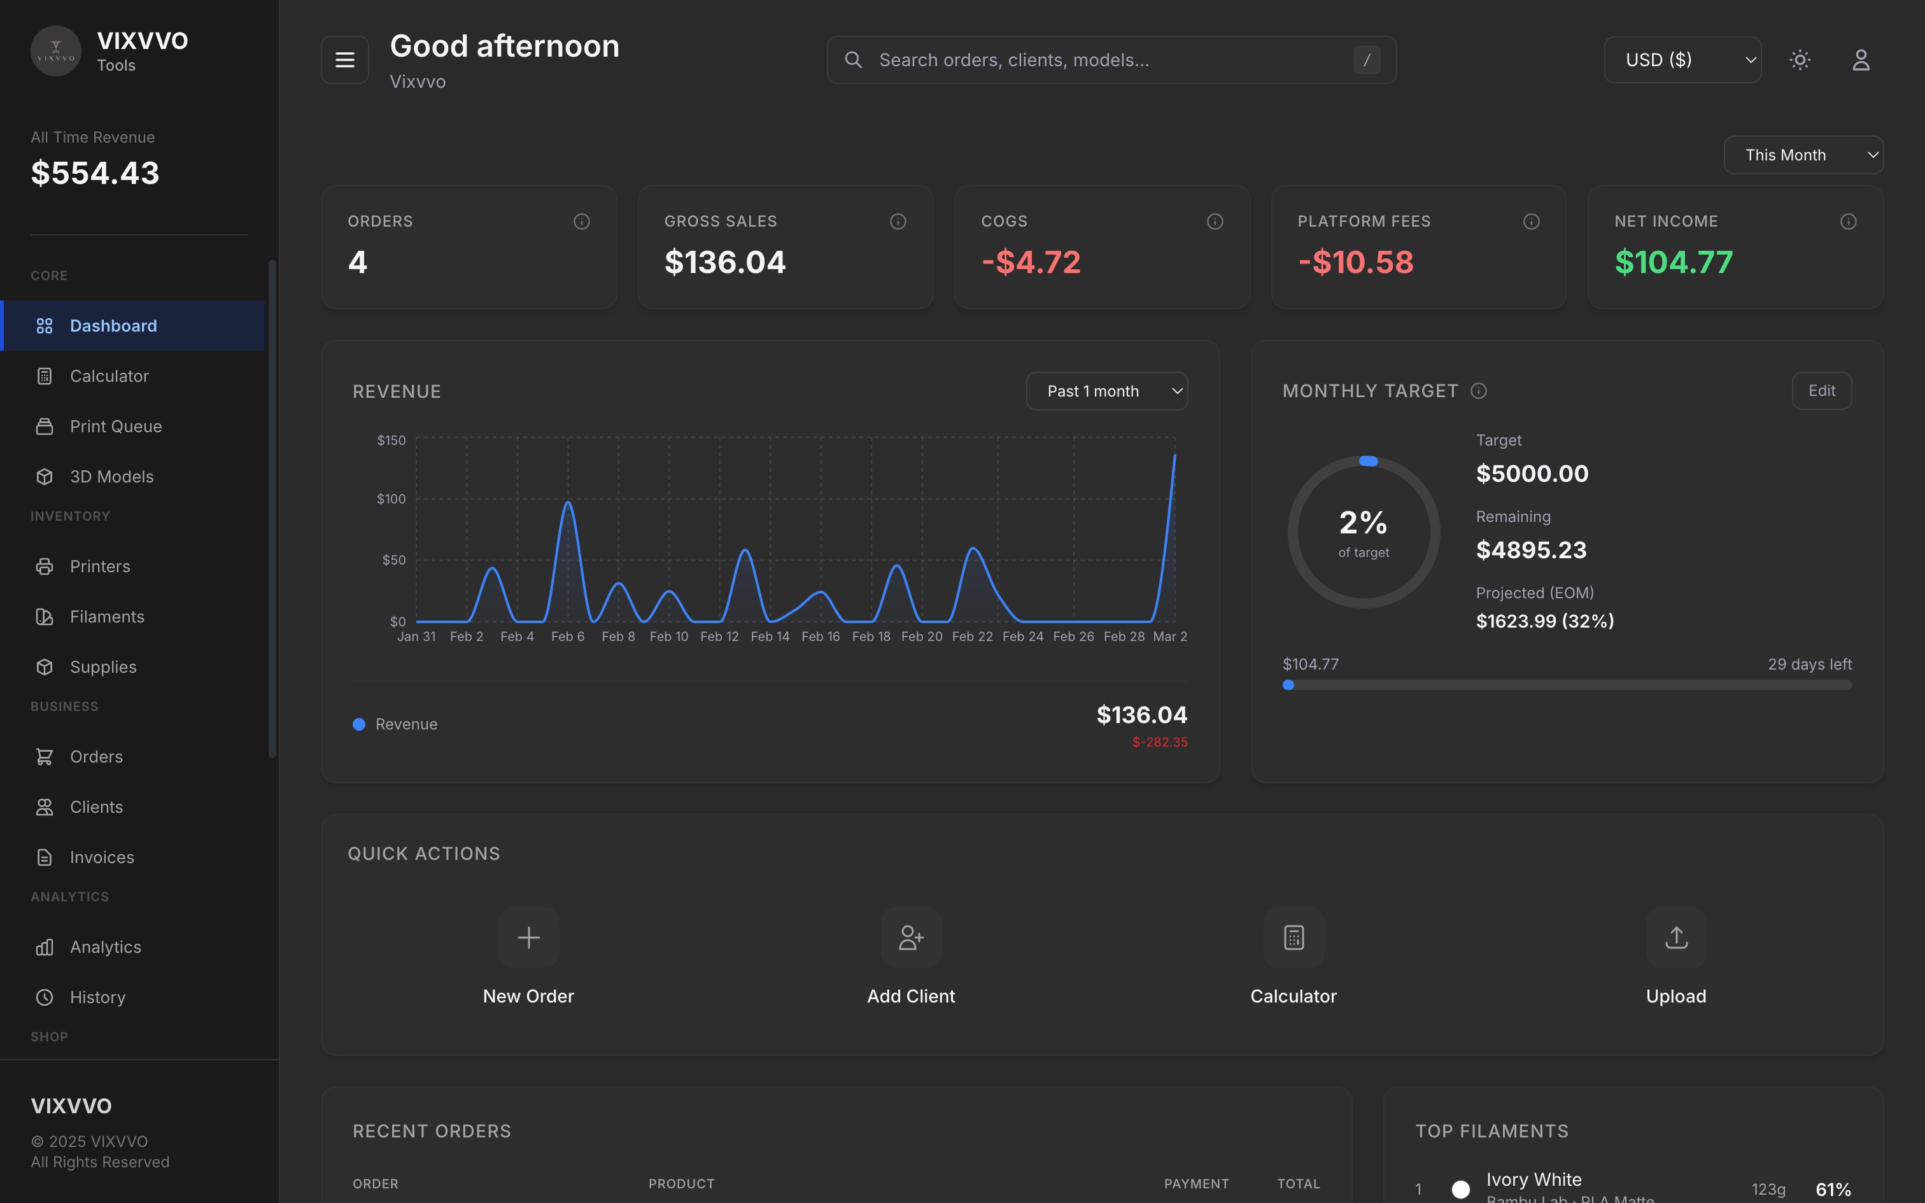Show info icon on Orders card
Viewport: 1925px width, 1203px height.
point(581,222)
